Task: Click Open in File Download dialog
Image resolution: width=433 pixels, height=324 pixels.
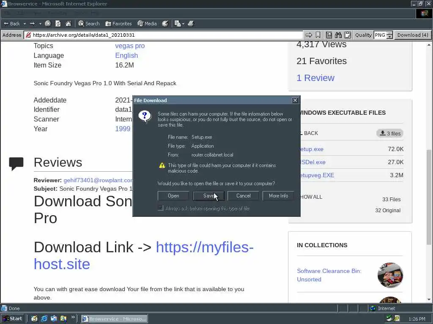Action: 173,196
